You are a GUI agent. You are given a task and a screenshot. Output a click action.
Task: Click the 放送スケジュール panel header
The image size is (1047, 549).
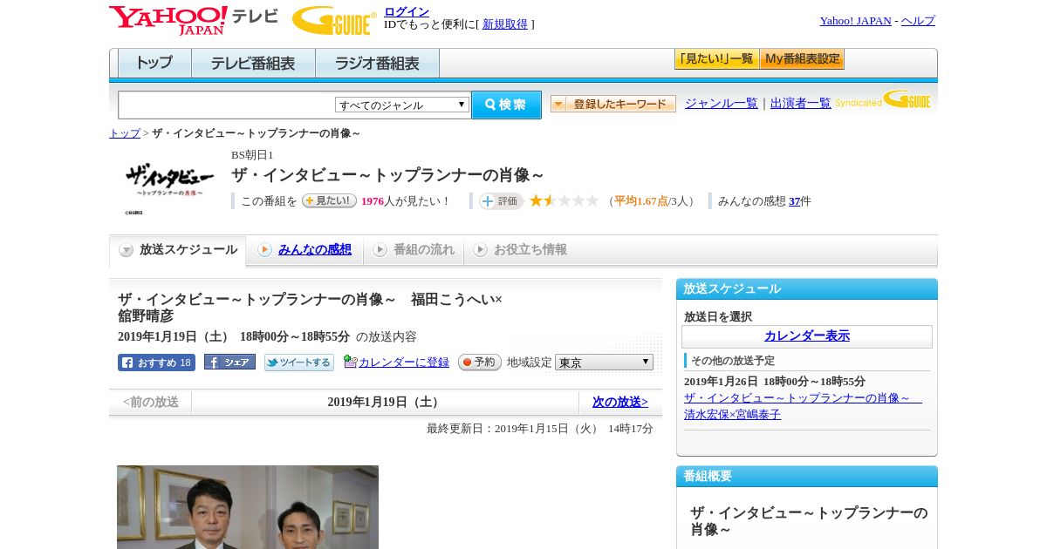point(807,289)
